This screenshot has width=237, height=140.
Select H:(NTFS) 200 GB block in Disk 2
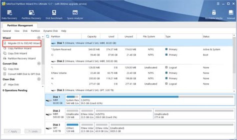[124, 114]
